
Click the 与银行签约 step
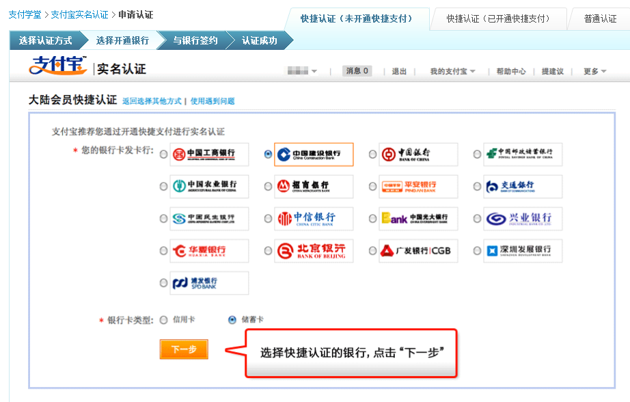click(195, 40)
